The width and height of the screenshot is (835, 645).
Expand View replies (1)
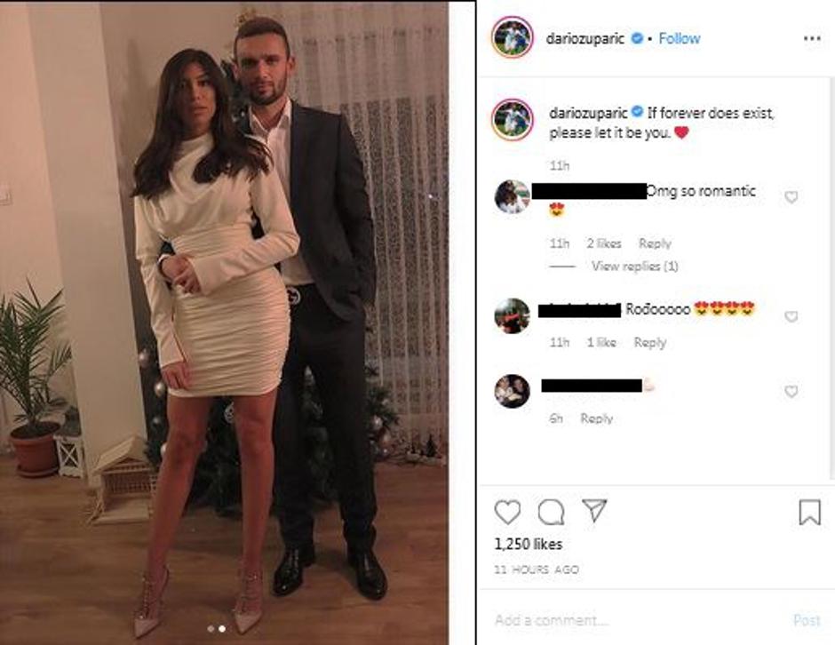coord(635,266)
